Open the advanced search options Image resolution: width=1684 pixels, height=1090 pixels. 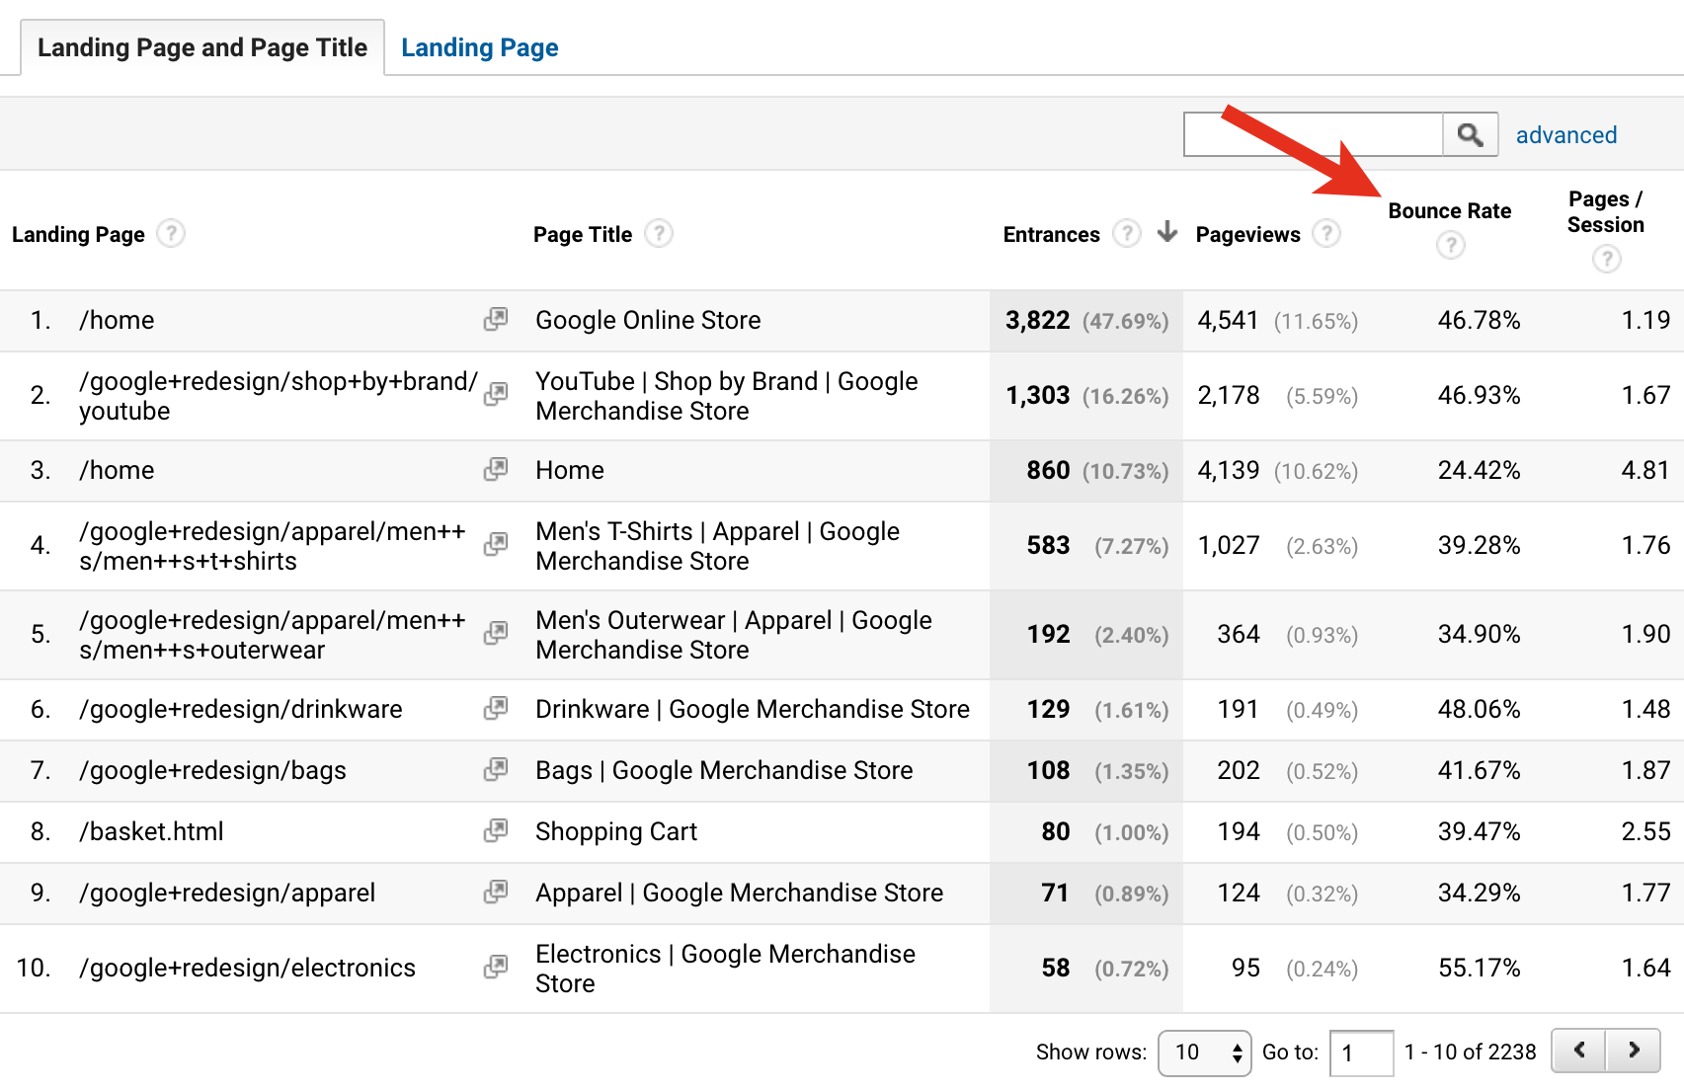coord(1566,134)
